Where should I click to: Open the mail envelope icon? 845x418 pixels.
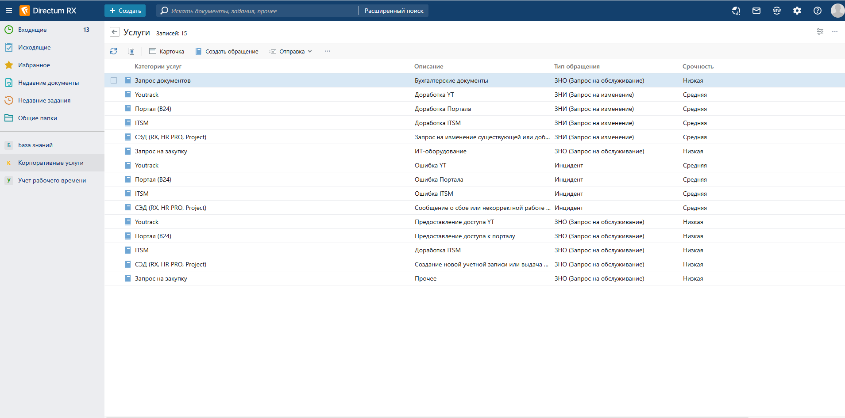[x=756, y=11]
